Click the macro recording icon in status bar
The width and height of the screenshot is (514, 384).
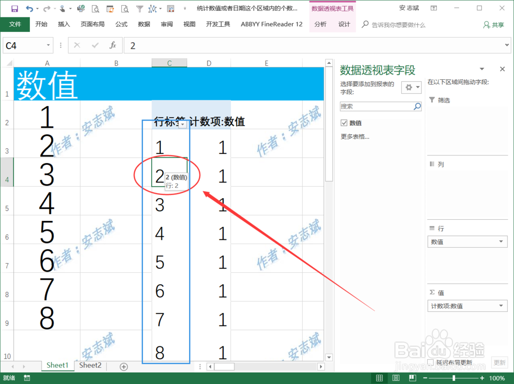[27, 378]
